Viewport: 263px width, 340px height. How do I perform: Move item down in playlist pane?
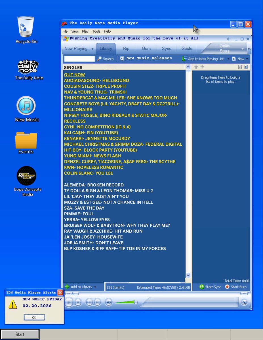pyautogui.click(x=202, y=67)
